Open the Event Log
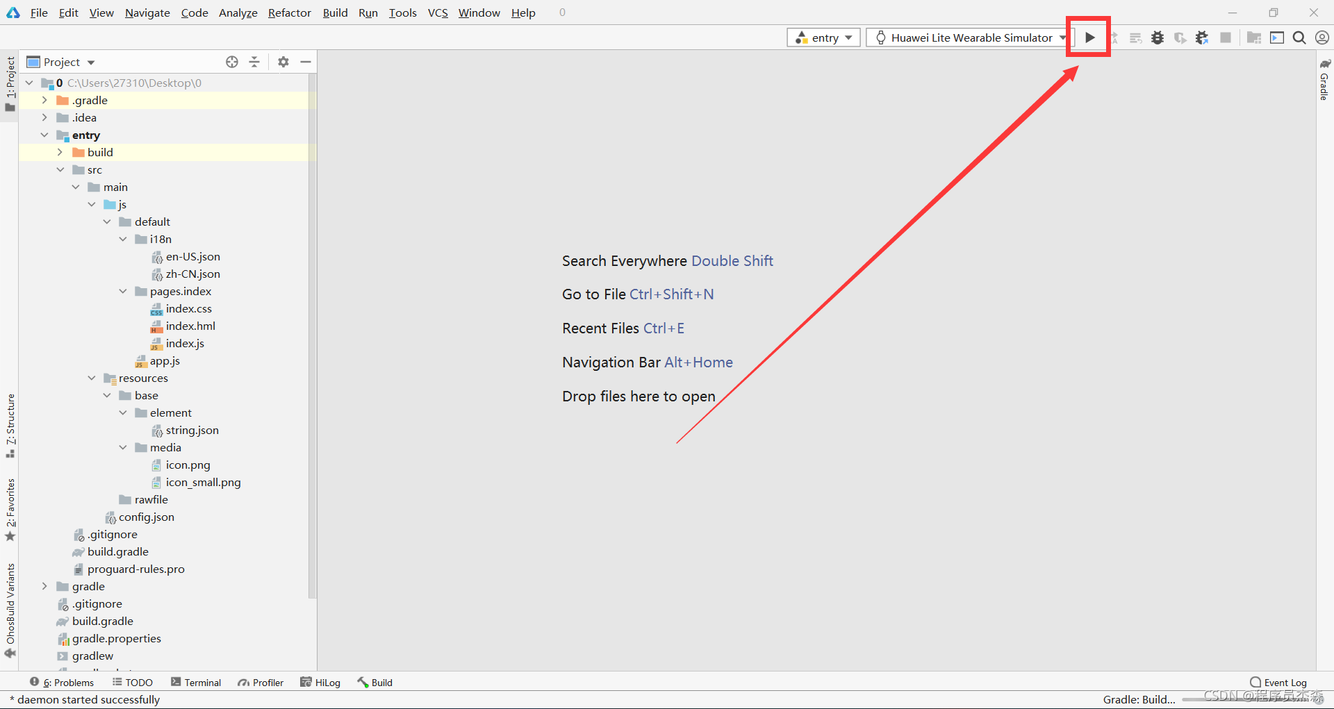Image resolution: width=1334 pixels, height=709 pixels. (x=1278, y=683)
